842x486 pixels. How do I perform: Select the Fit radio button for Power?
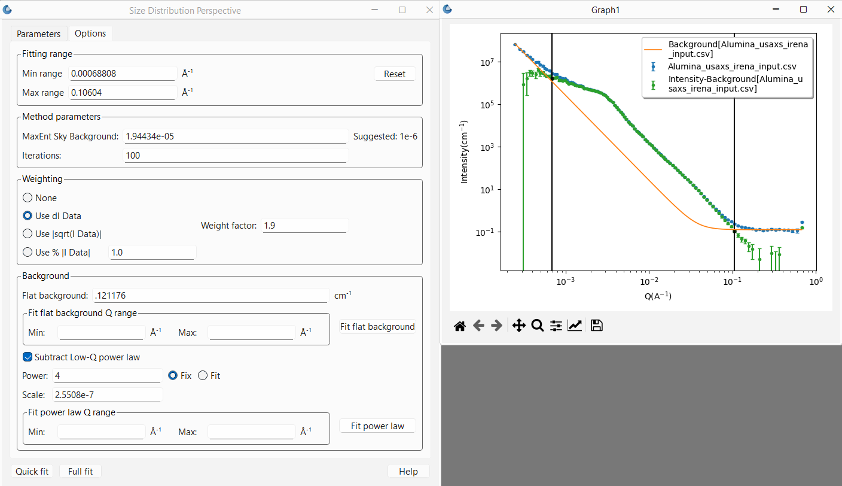tap(203, 376)
